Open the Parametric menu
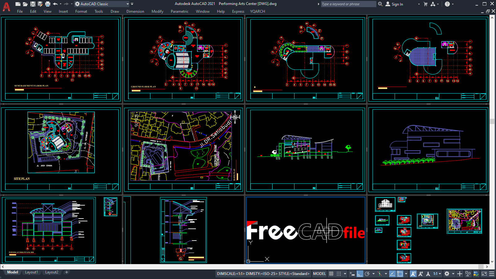The height and width of the screenshot is (279, 496). pyautogui.click(x=180, y=11)
